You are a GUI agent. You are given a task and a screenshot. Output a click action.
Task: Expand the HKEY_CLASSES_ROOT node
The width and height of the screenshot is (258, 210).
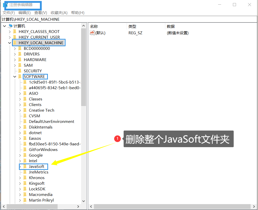10,31
